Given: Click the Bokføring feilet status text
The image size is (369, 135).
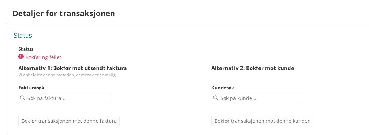Looking at the screenshot, I should (43, 57).
